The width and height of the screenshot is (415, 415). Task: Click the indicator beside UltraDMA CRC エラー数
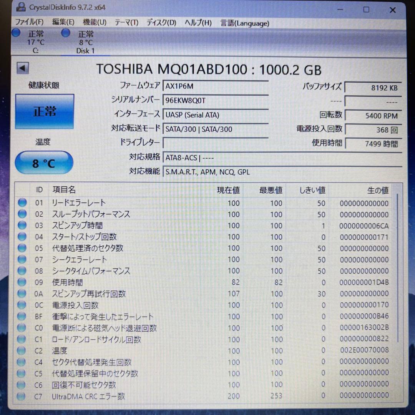[x=22, y=396]
